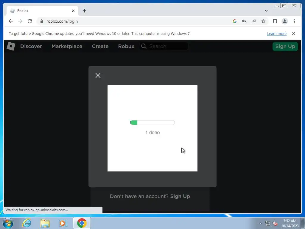The image size is (305, 229).
Task: Open the Discover menu item
Action: point(31,46)
